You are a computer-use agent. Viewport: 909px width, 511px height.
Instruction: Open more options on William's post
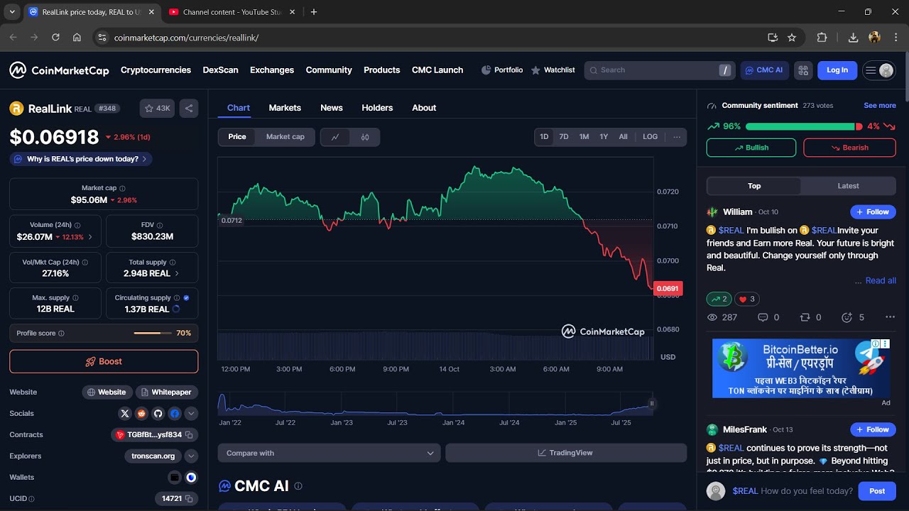tap(890, 317)
